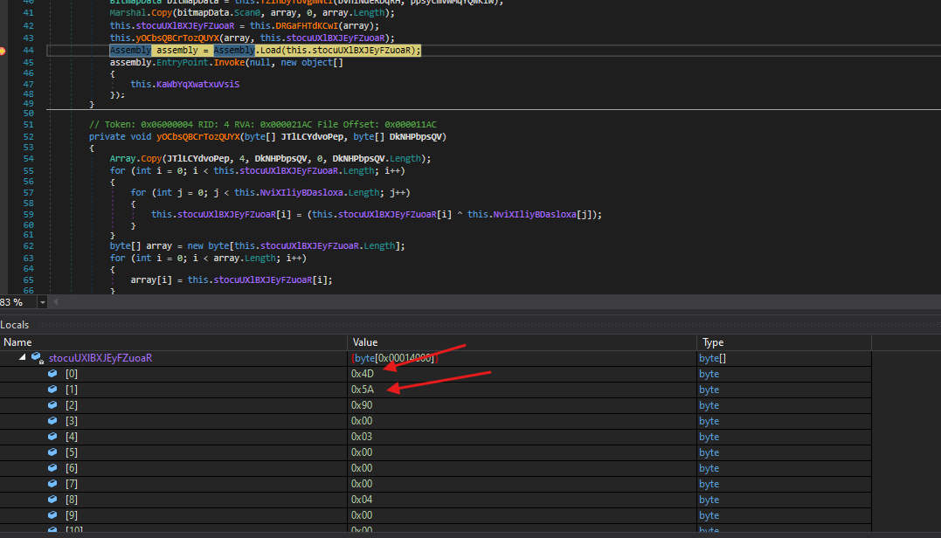Image resolution: width=941 pixels, height=538 pixels.
Task: Click the KaWbYqXwatxuVsiS field reference
Action: [x=198, y=84]
